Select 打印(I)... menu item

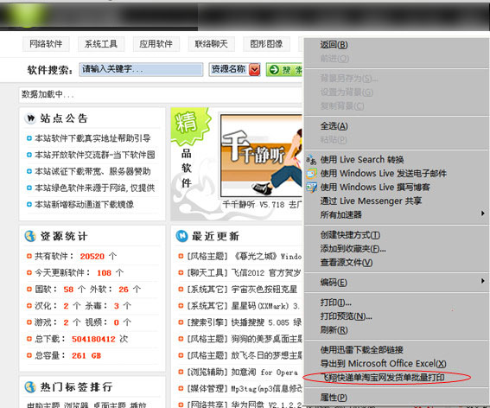(335, 303)
